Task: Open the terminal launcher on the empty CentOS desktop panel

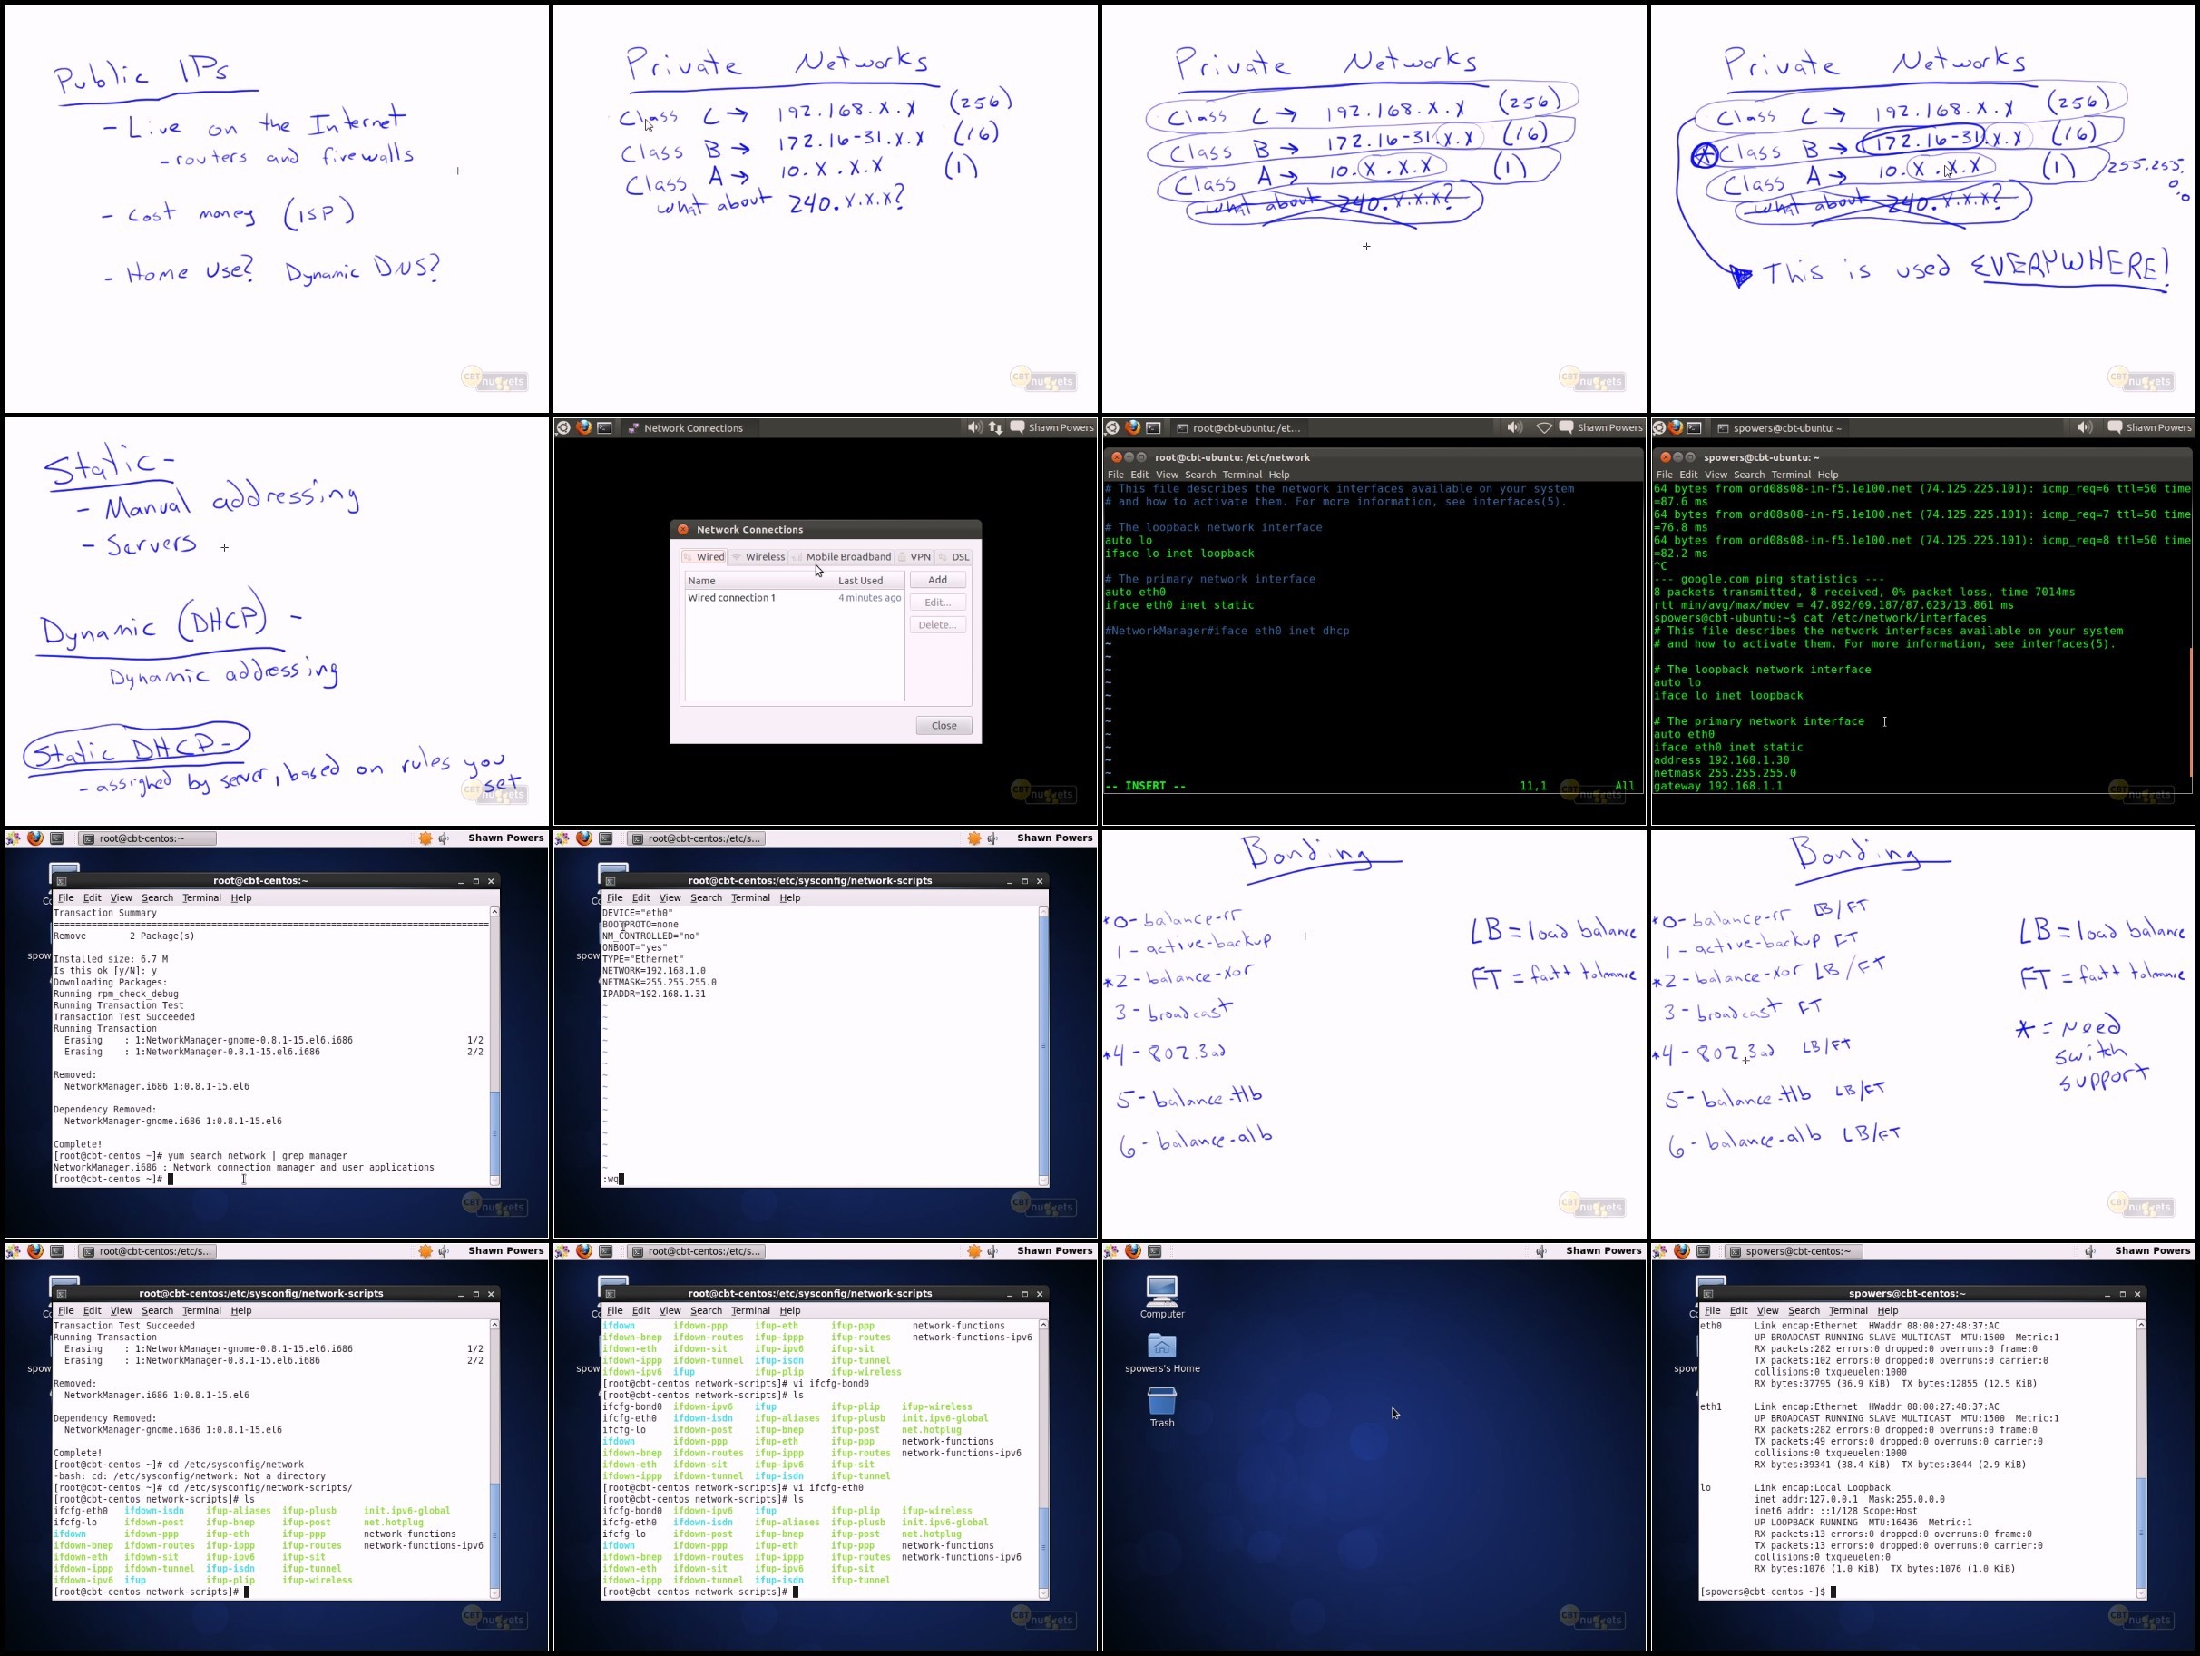Action: (x=1155, y=1251)
